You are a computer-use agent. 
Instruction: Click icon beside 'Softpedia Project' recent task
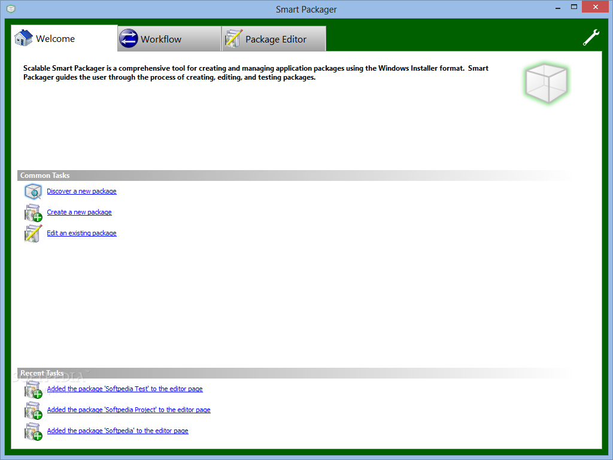33,410
